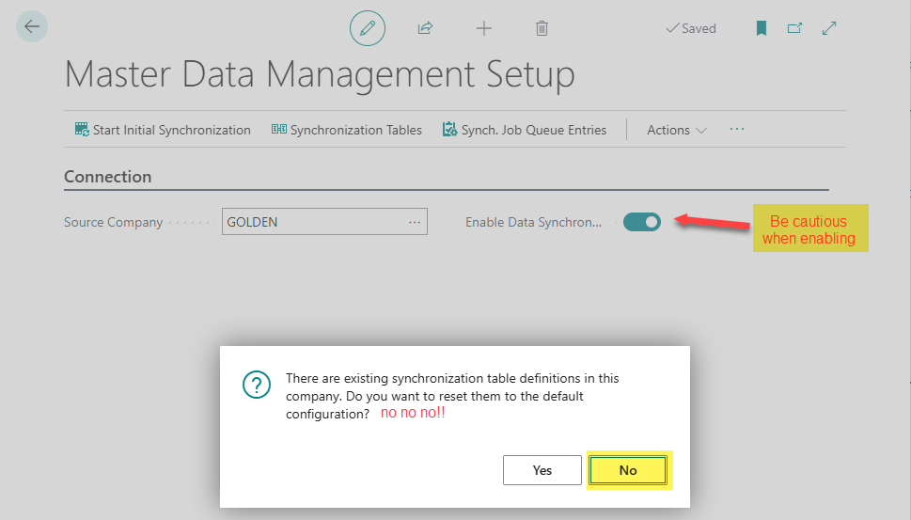
Task: Open the more options ellipsis in action bar
Action: [x=737, y=129]
